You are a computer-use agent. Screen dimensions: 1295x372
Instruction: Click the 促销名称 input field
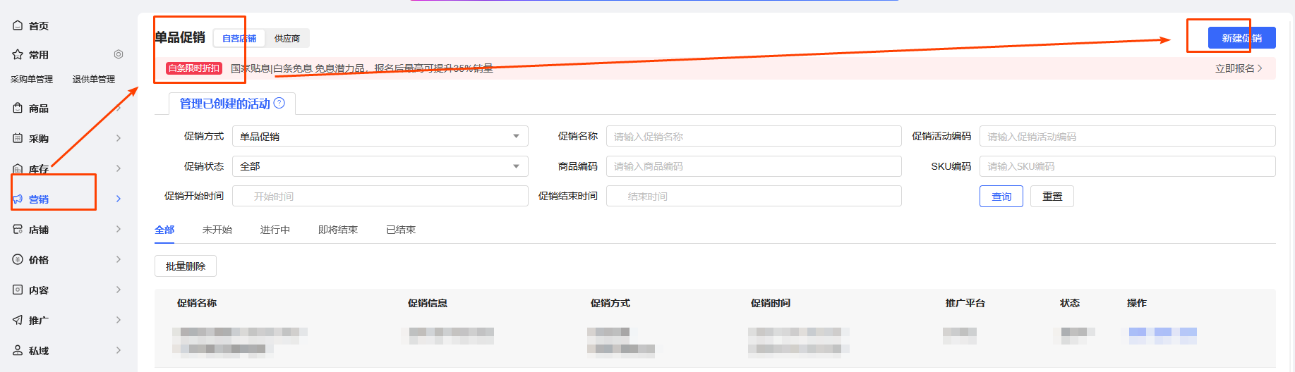click(753, 136)
